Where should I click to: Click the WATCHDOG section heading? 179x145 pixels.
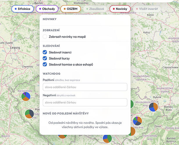[52, 74]
